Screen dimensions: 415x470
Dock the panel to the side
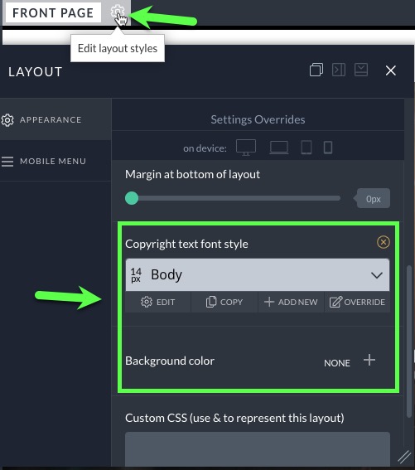(339, 70)
